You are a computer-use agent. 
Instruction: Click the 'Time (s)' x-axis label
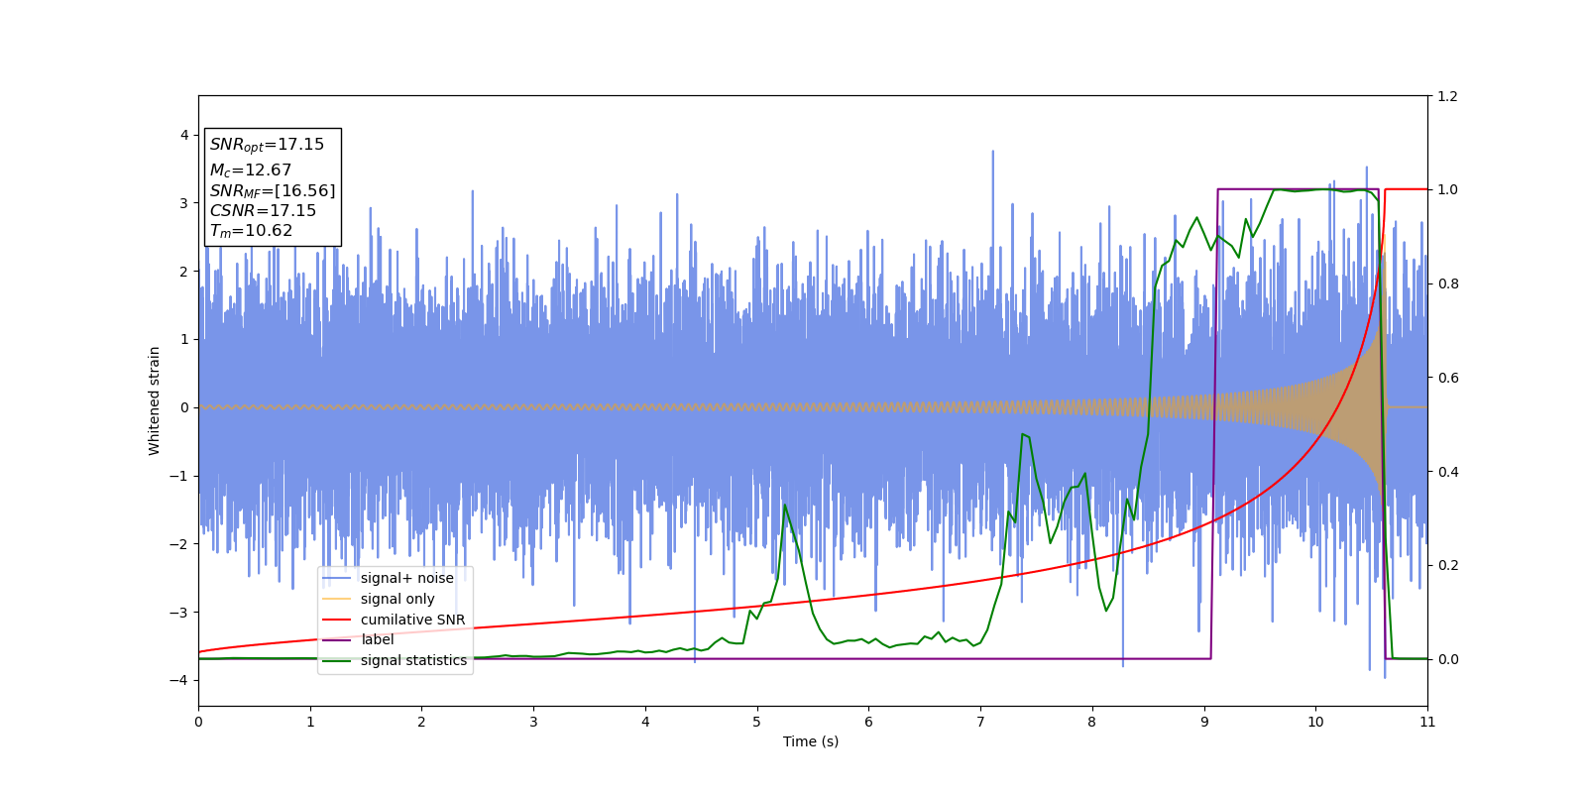811,741
